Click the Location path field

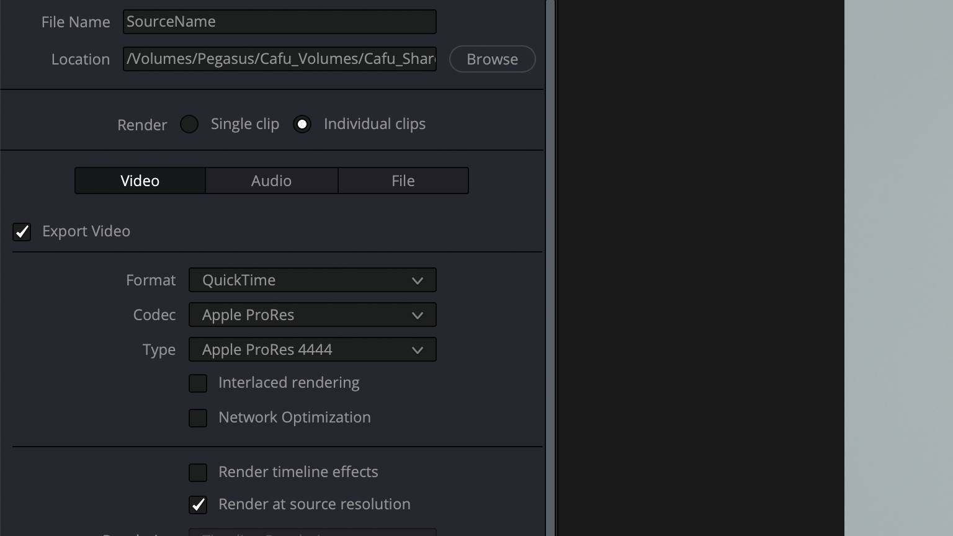[279, 59]
